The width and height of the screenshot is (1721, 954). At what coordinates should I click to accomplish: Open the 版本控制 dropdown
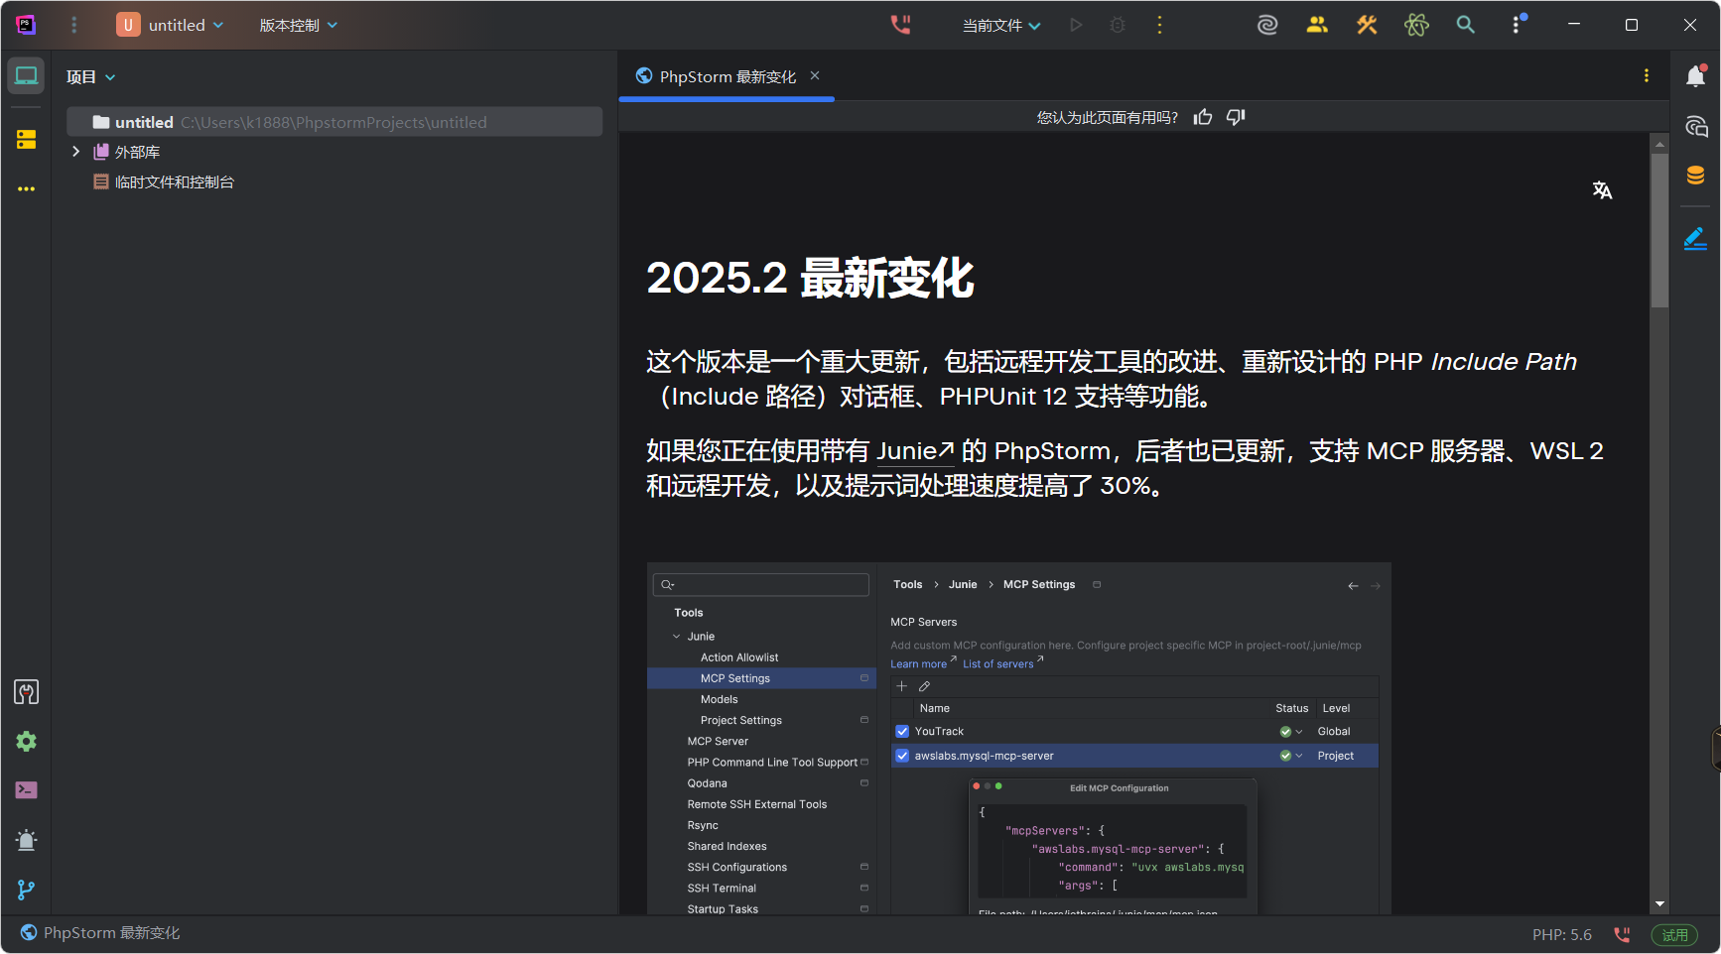[x=299, y=25]
